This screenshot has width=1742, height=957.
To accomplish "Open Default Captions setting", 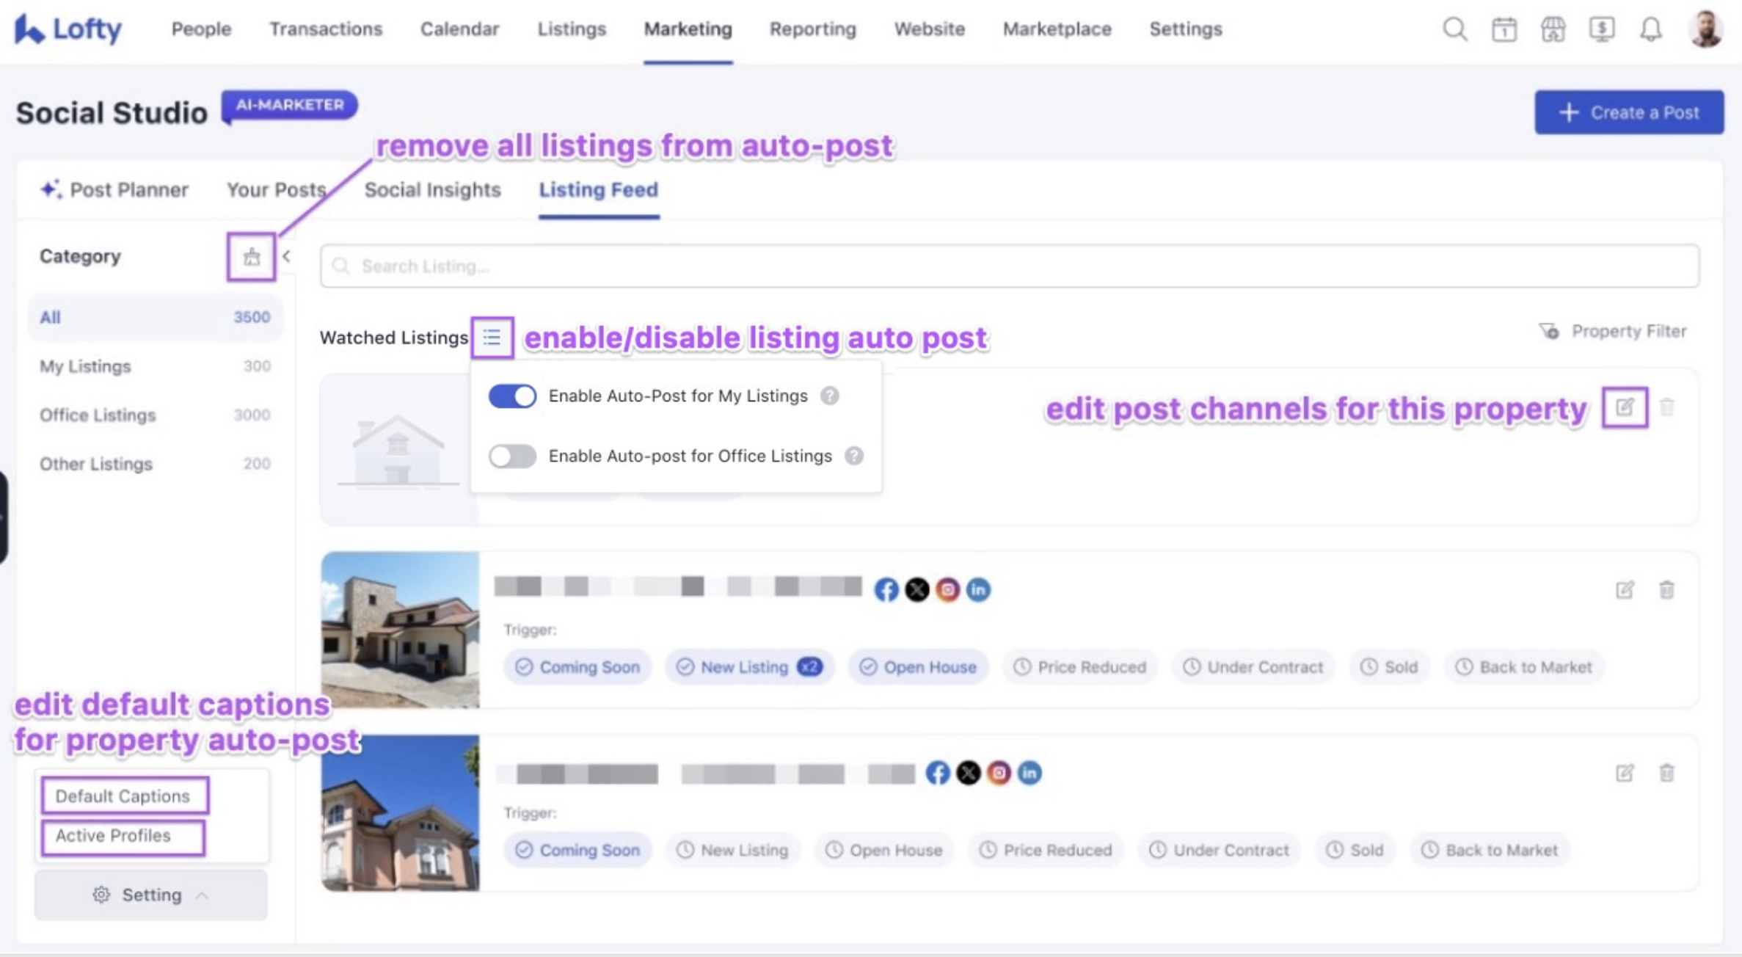I will point(124,796).
